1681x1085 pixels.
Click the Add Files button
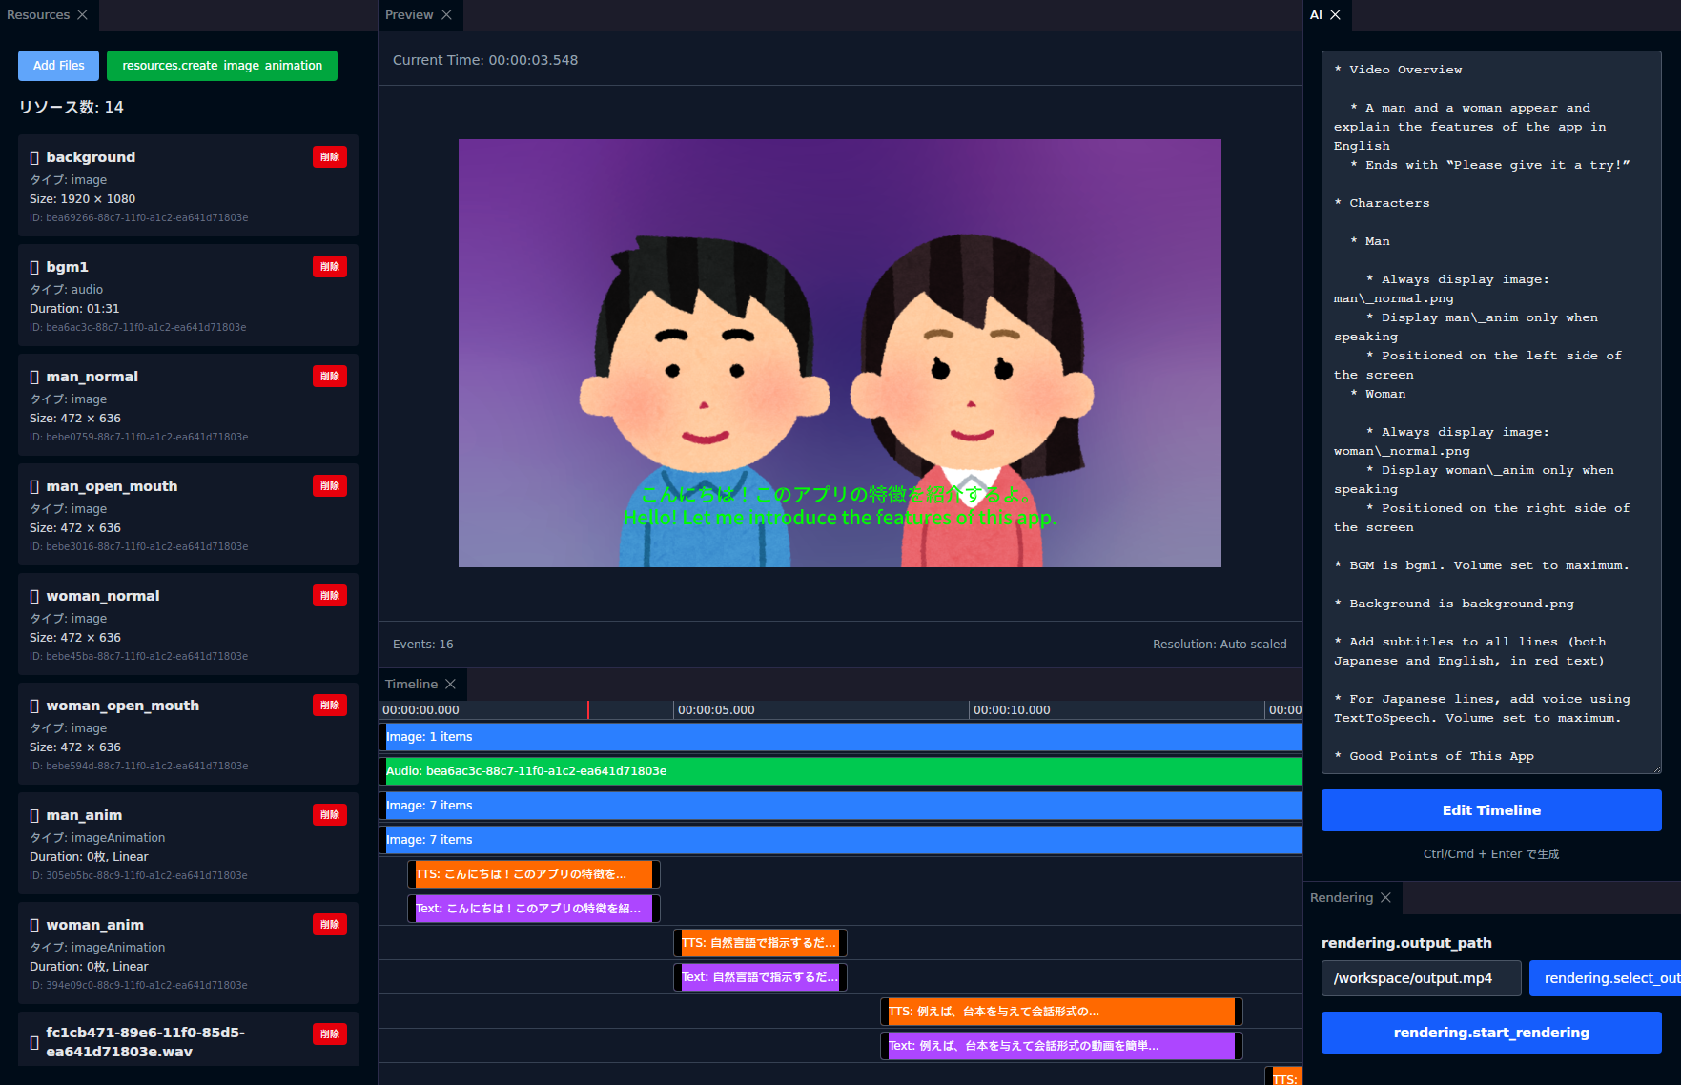tap(58, 65)
